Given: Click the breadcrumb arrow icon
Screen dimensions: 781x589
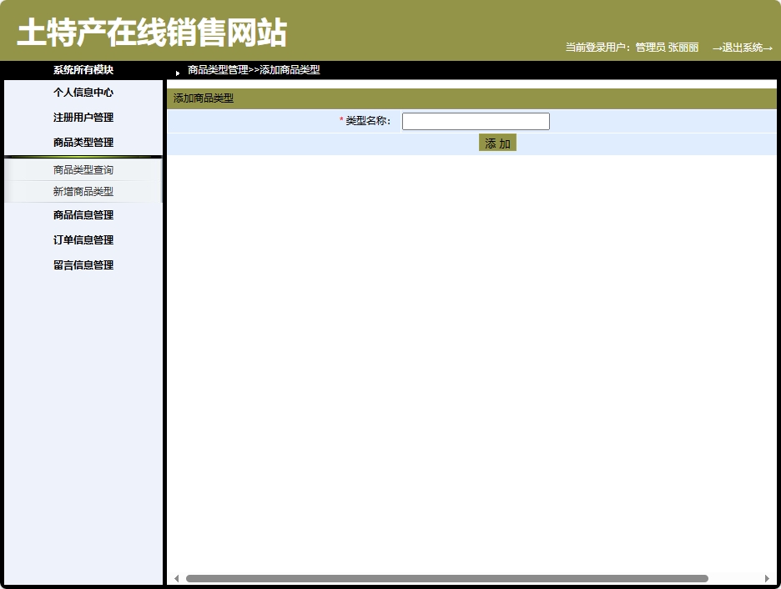Looking at the screenshot, I should pyautogui.click(x=177, y=72).
